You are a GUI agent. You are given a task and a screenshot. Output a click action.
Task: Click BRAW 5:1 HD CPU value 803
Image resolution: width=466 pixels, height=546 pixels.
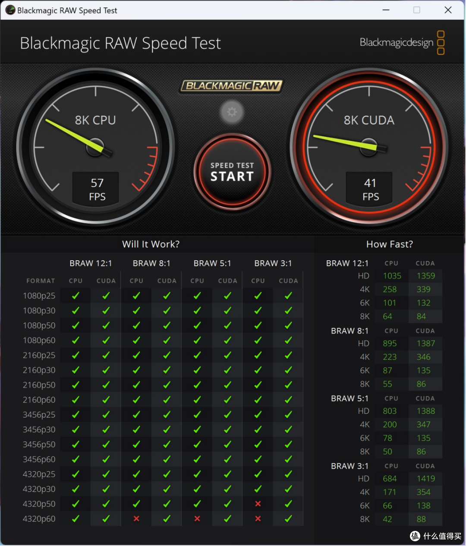point(390,411)
